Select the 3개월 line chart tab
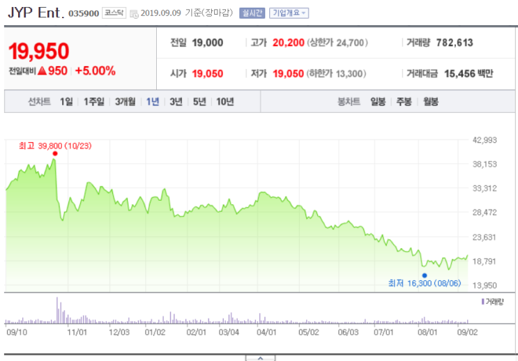 click(x=125, y=102)
